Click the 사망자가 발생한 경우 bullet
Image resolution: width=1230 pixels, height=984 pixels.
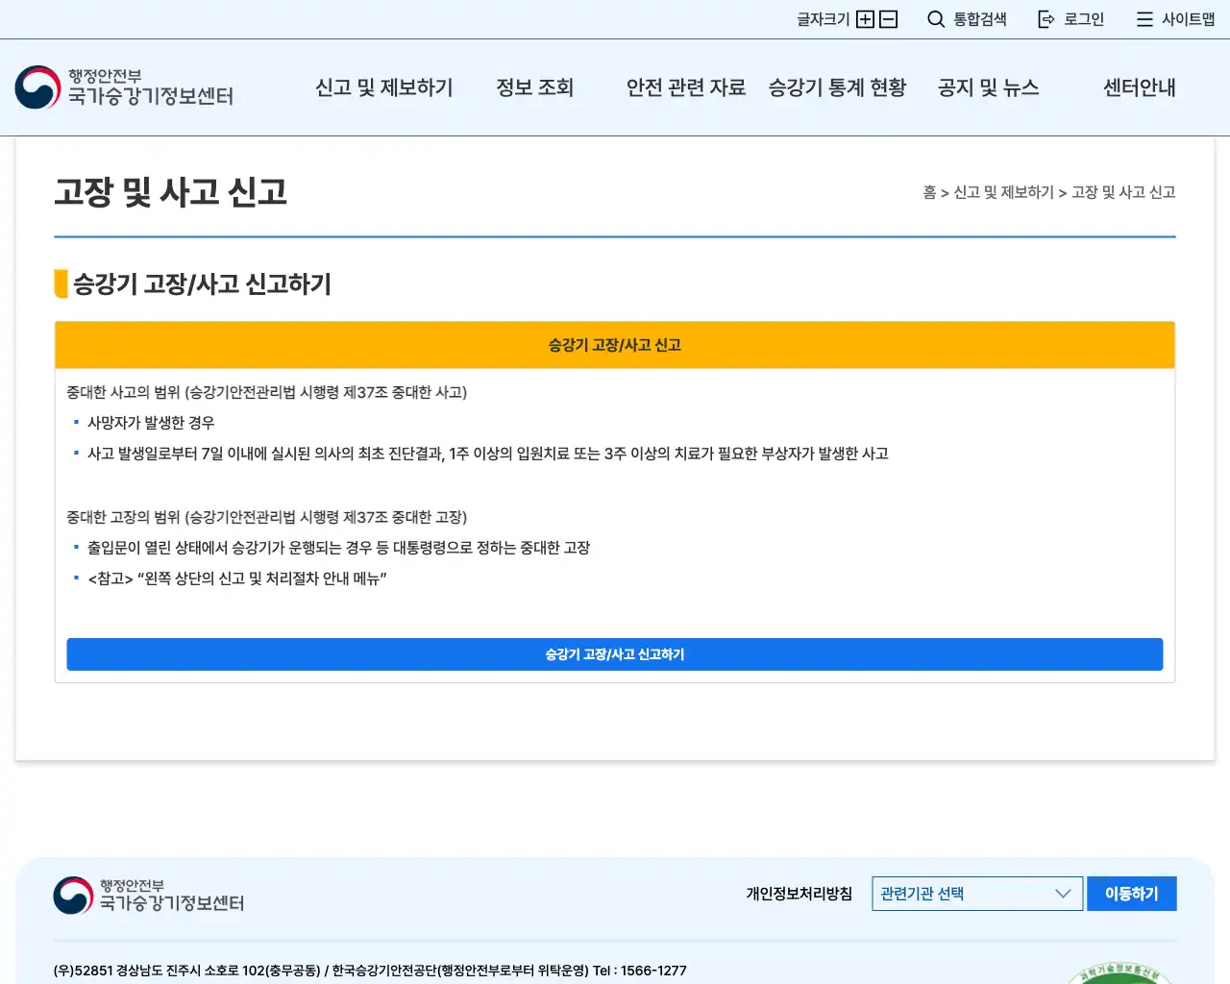point(151,423)
